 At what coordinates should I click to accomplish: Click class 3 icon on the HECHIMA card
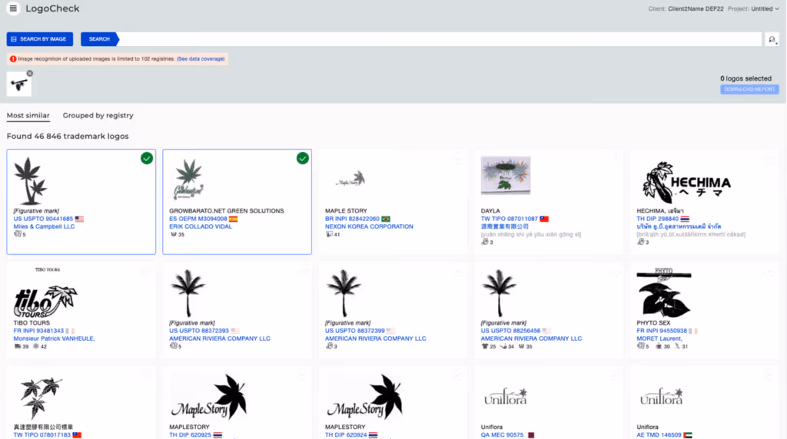tap(640, 242)
